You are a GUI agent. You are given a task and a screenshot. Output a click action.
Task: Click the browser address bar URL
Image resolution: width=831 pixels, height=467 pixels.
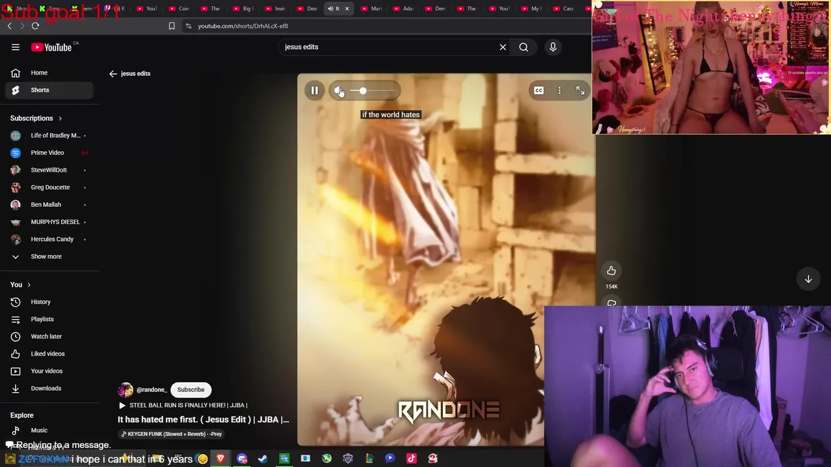coord(243,26)
